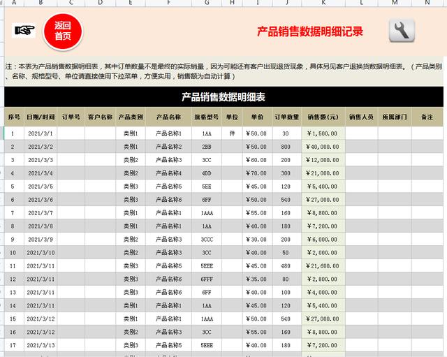Image resolution: width=447 pixels, height=357 pixels.
Task: Select order quantity 800
Action: [287, 147]
